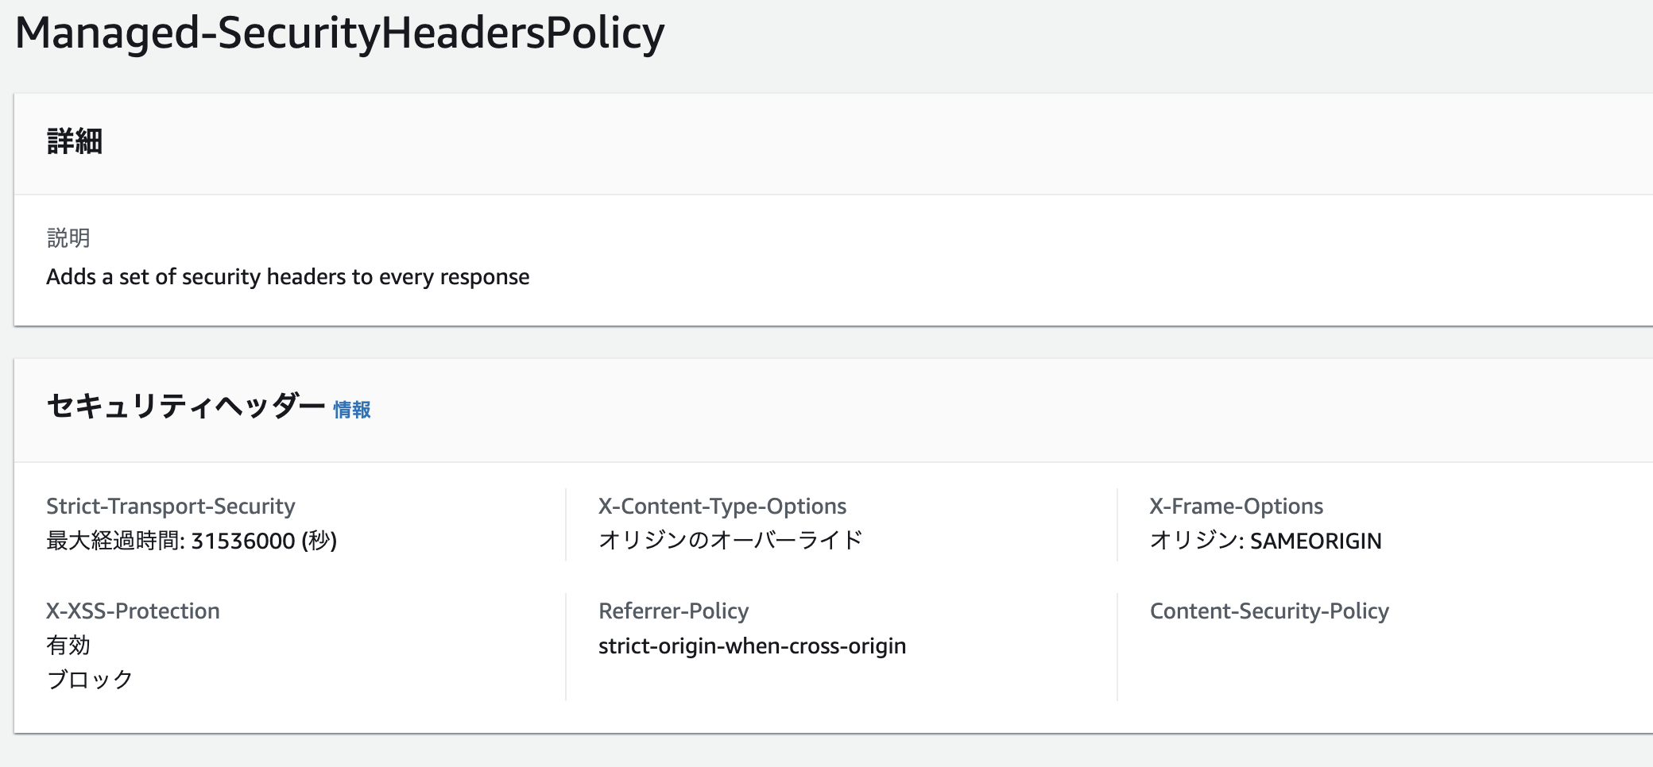This screenshot has width=1653, height=767.
Task: Click the X-Content-Type-Options header label
Action: [x=722, y=507]
